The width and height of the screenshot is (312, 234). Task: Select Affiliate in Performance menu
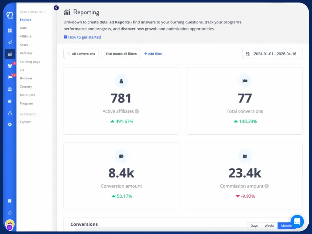pyautogui.click(x=26, y=36)
